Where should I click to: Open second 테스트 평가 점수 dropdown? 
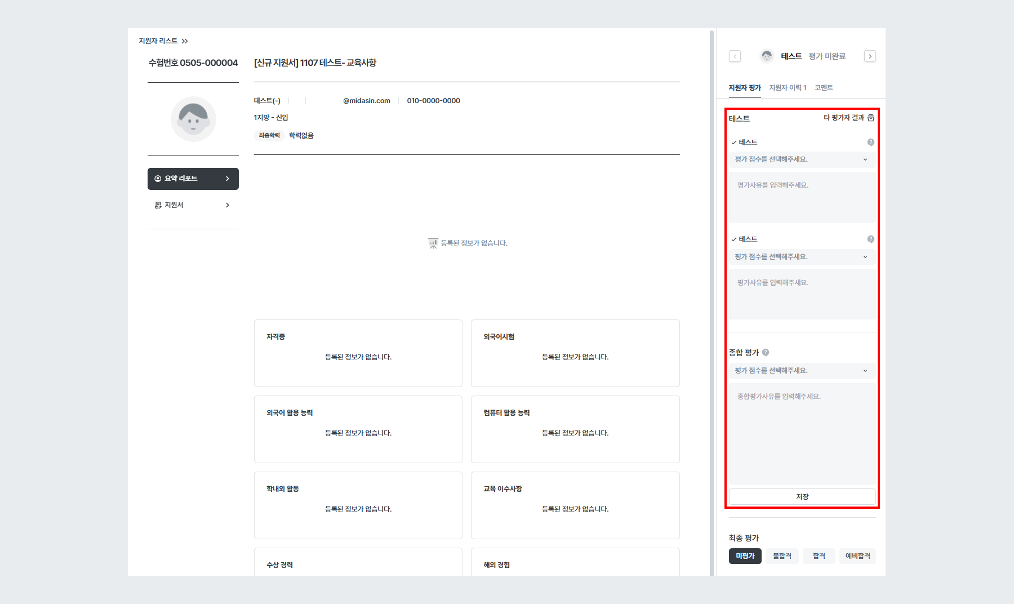[x=802, y=257]
